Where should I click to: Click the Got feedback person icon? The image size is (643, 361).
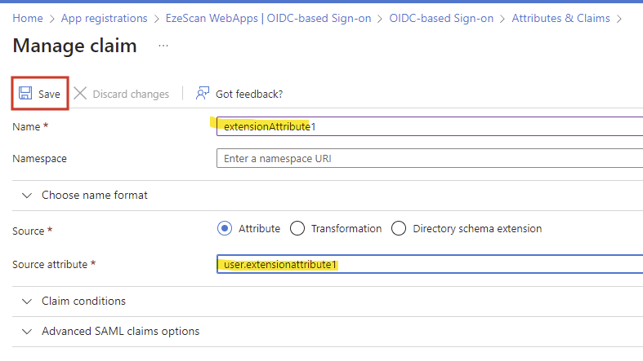(203, 94)
